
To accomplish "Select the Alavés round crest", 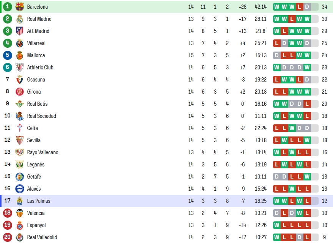I will tap(20, 189).
